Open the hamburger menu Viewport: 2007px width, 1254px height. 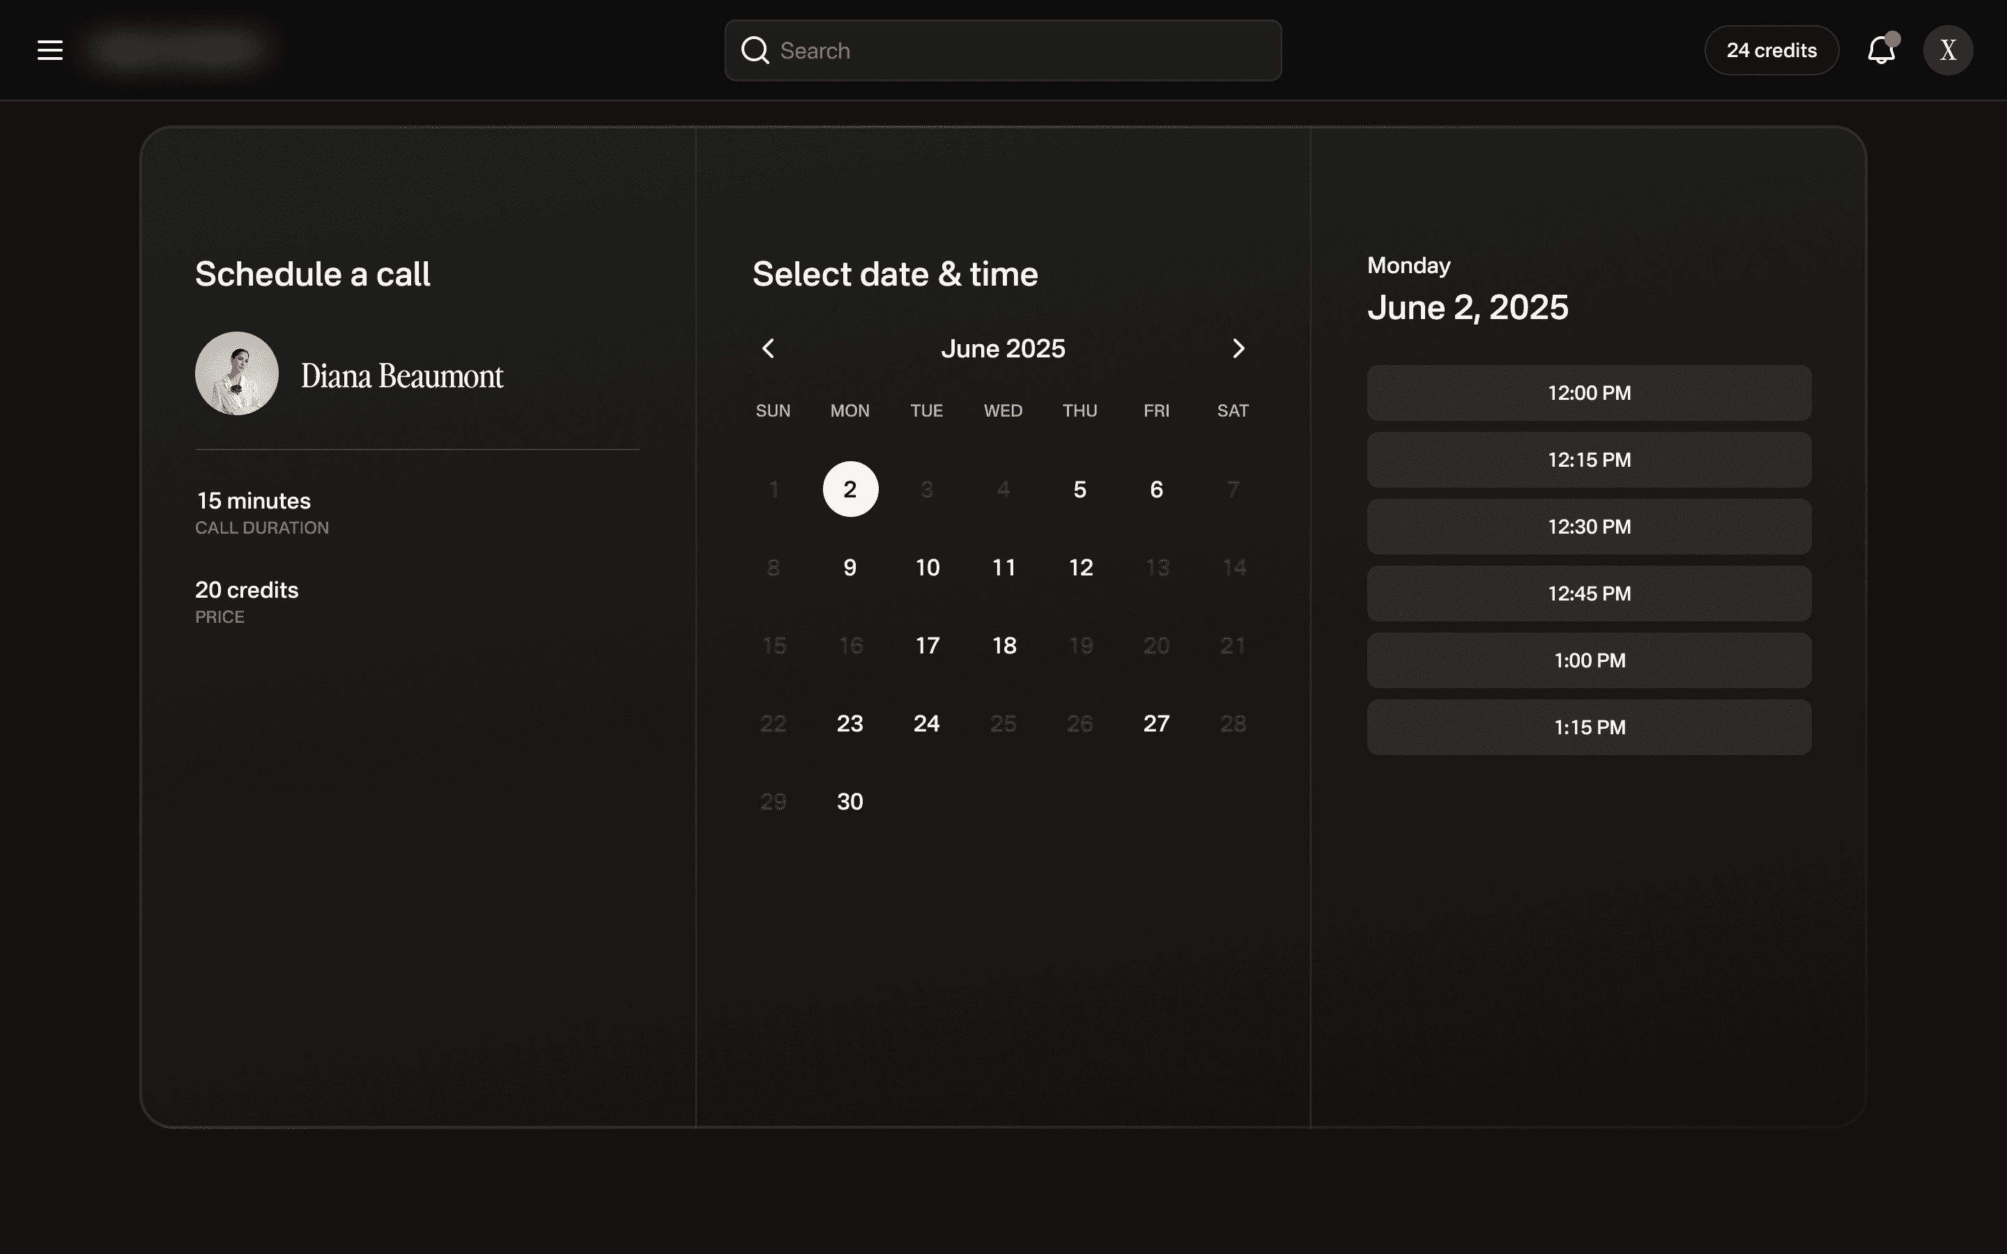[49, 51]
